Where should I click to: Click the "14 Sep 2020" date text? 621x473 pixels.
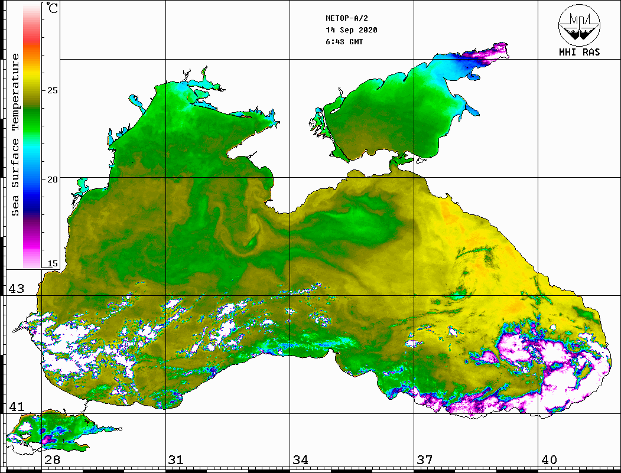352,30
